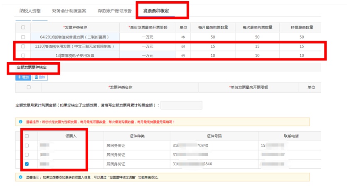The width and height of the screenshot is (347, 191).
Task: Open the 纳税人资格 tab
Action: click(30, 10)
